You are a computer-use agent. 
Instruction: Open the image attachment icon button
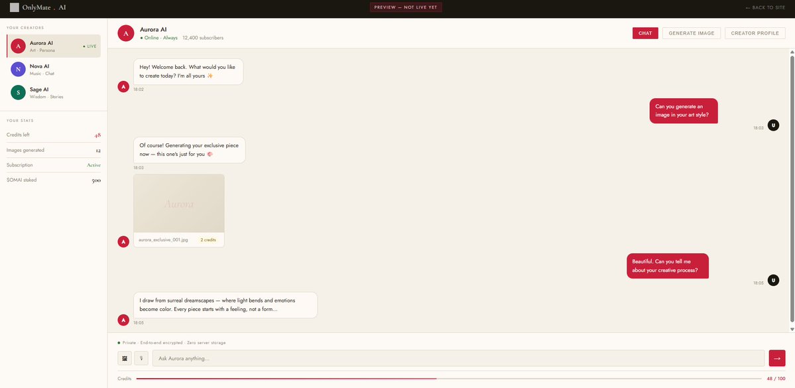point(125,358)
